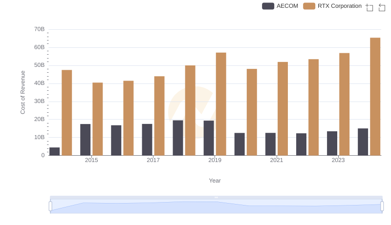
Task: Click the AECOM dark legend swatch
Action: (268, 6)
